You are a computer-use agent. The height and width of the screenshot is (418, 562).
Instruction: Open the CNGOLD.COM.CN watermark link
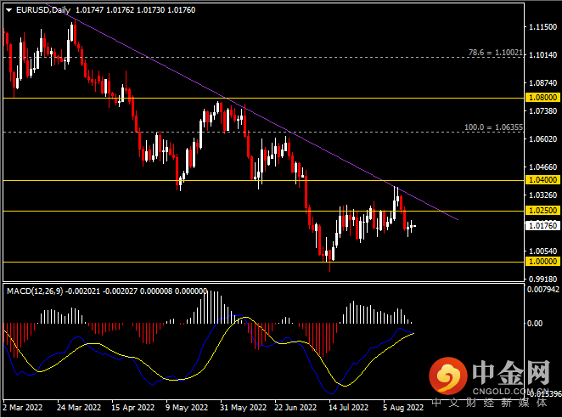(510, 391)
